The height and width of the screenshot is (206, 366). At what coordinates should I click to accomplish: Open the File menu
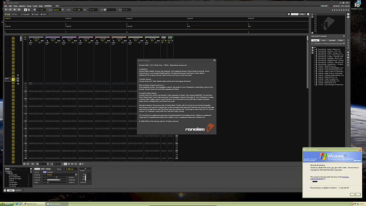(6, 6)
